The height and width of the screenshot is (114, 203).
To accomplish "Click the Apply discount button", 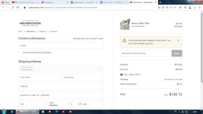I will pyautogui.click(x=177, y=53).
